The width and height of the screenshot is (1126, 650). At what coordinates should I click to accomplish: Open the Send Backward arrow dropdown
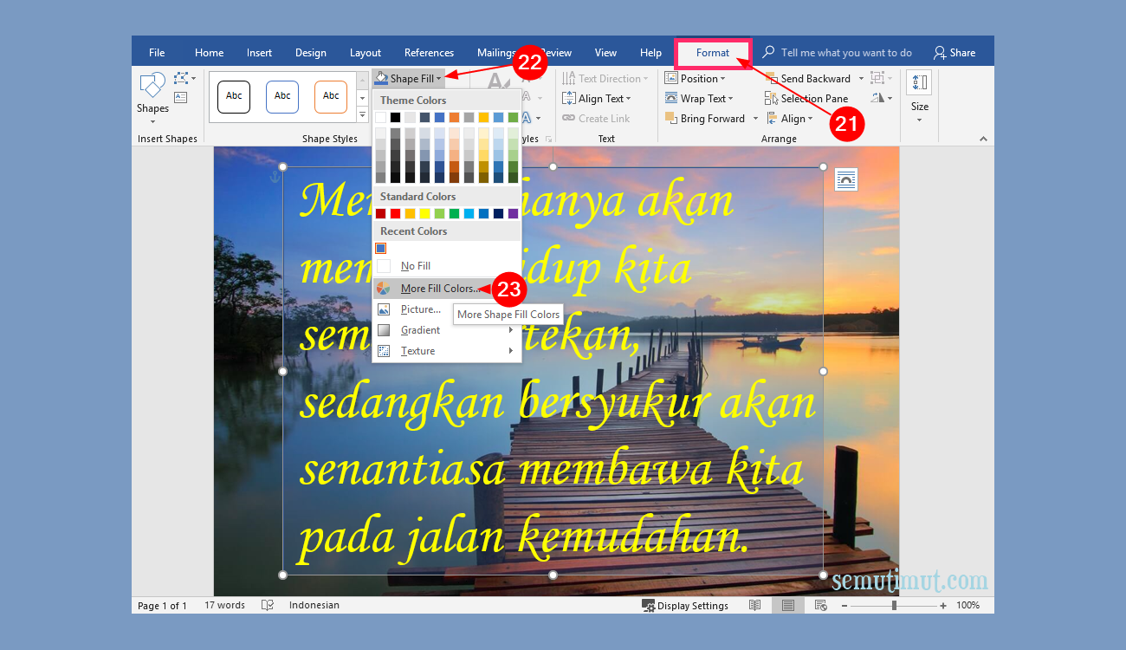point(861,79)
